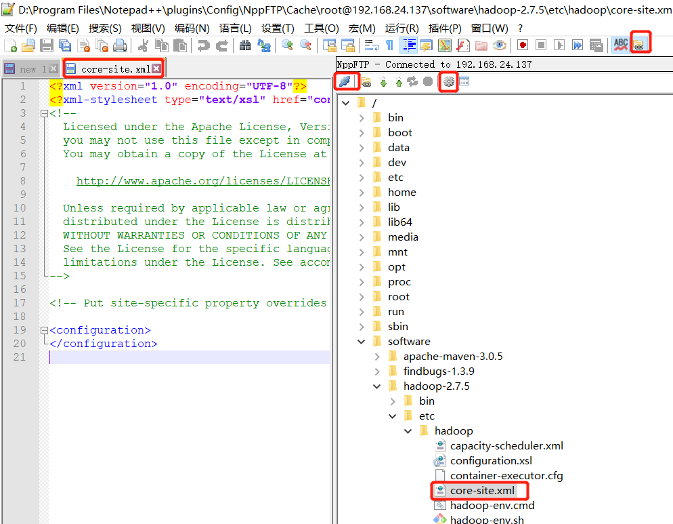Zoom in on the document
Viewport: 673px width, 524px height.
[287, 45]
